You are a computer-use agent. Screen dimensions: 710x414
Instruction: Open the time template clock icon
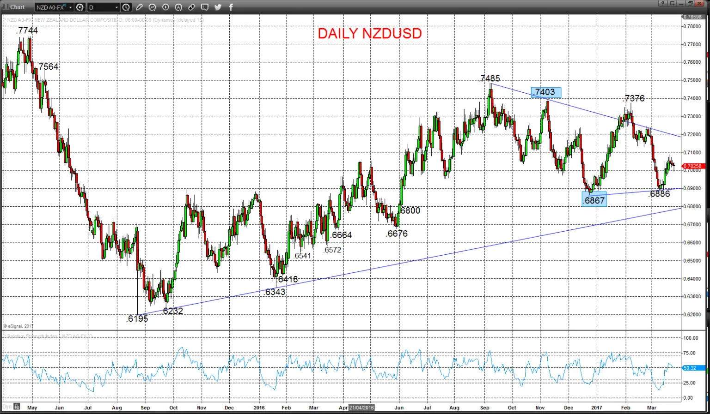pos(126,7)
